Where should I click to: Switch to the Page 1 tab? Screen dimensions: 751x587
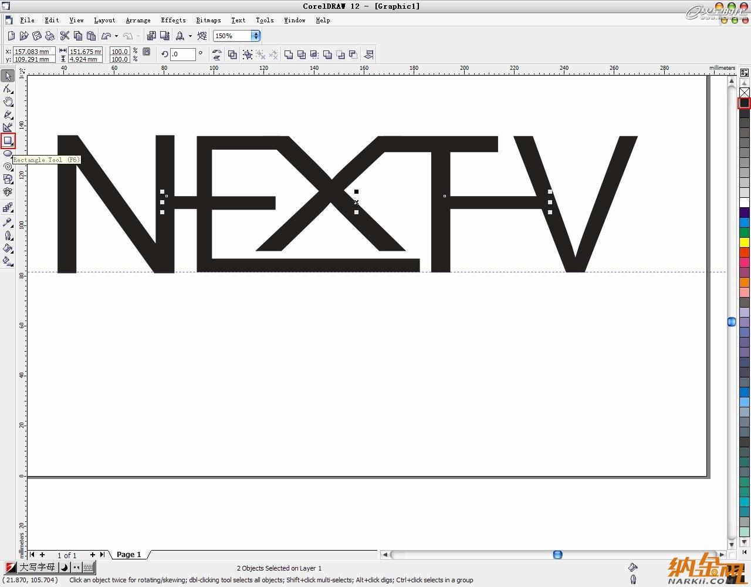128,554
